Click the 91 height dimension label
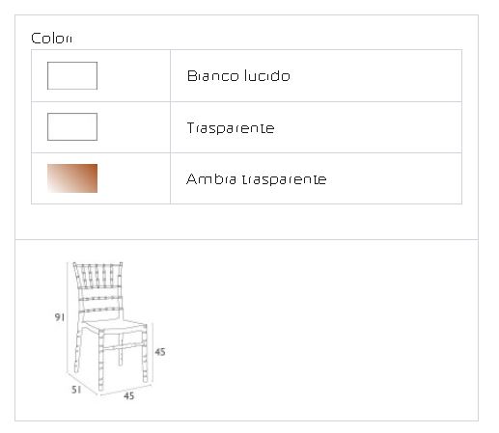 click(60, 317)
